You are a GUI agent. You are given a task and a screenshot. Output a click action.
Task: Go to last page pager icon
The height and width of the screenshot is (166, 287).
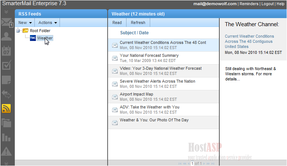213,164
